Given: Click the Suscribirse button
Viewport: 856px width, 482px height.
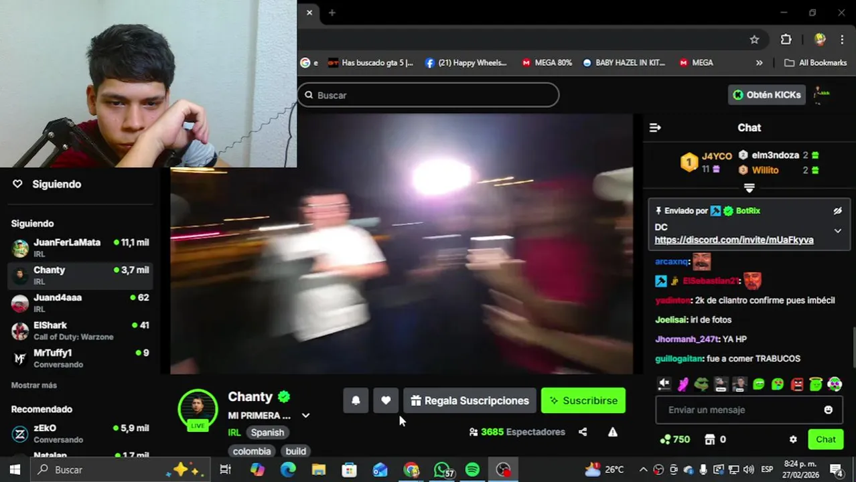Looking at the screenshot, I should tap(583, 400).
